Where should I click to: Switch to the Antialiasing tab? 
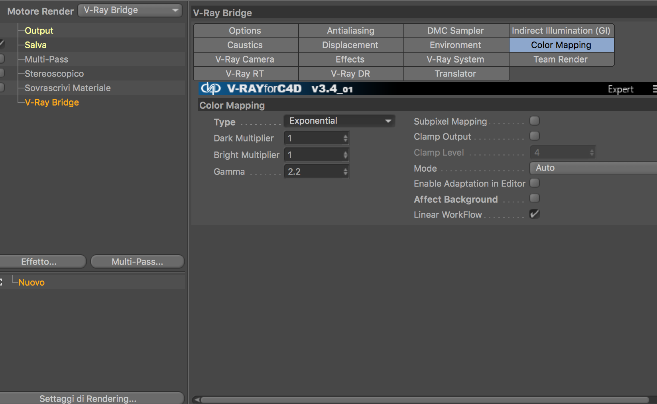351,31
